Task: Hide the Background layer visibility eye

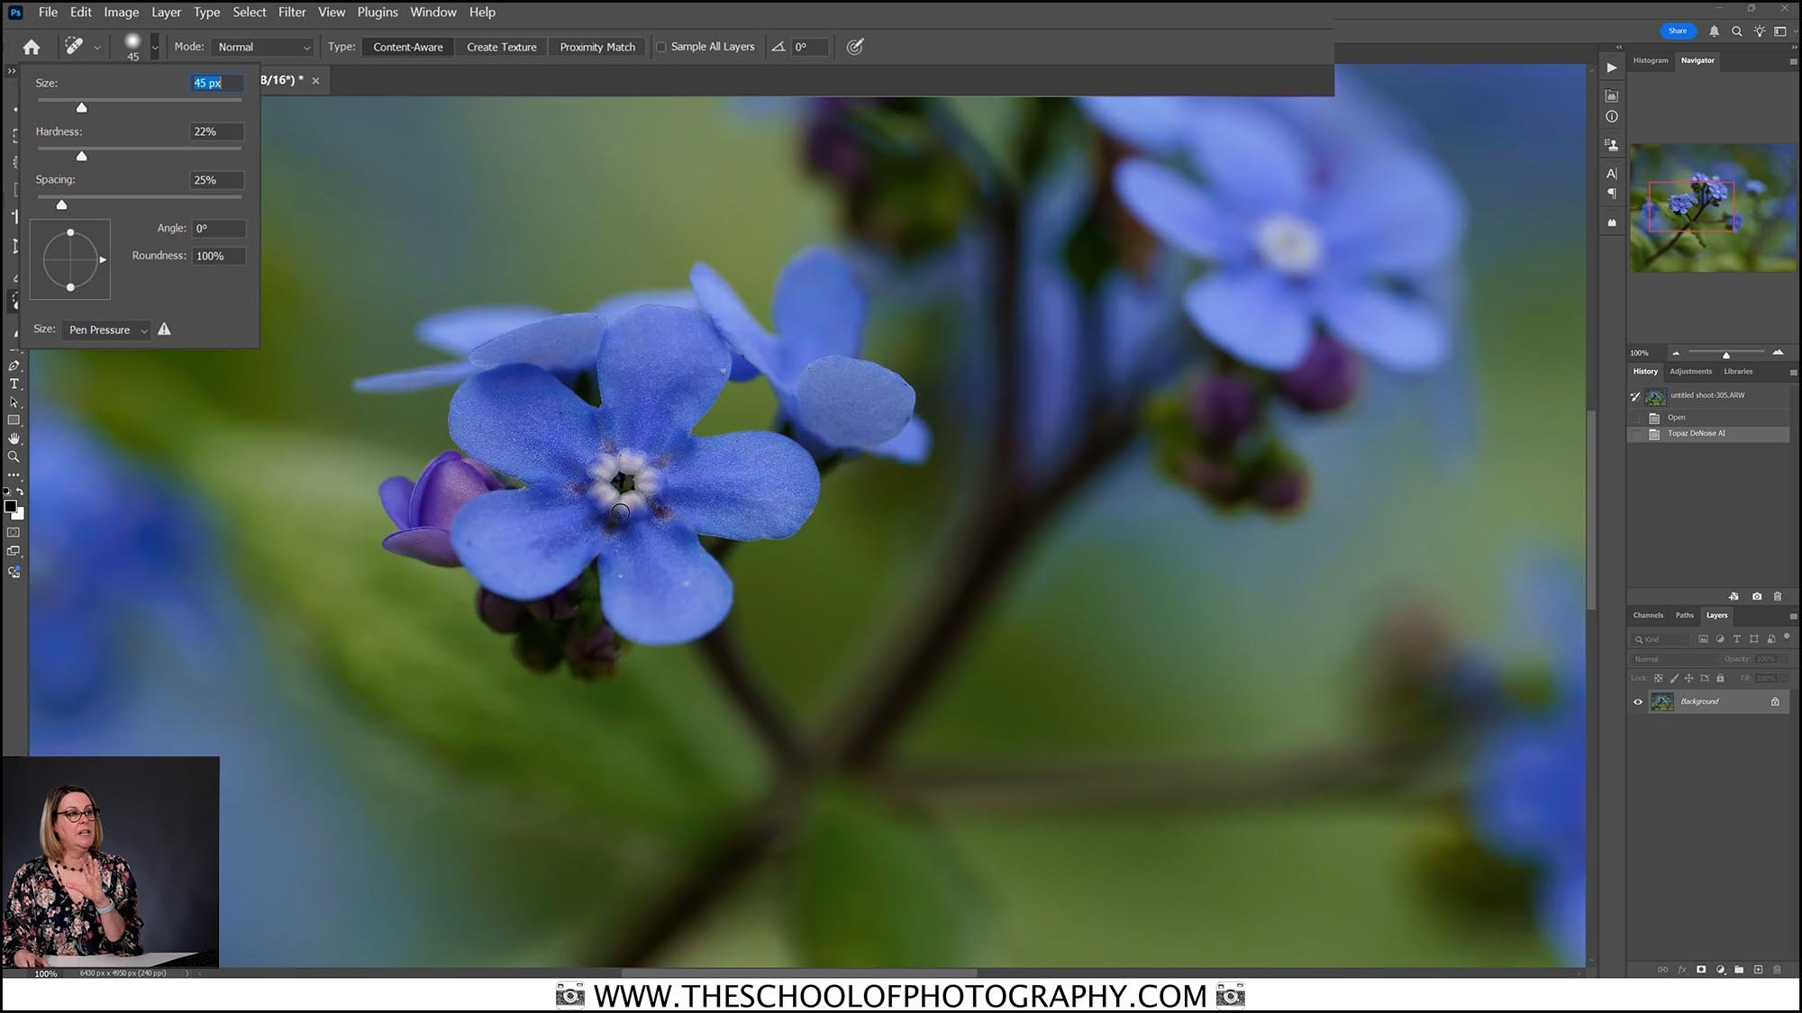Action: (1637, 701)
